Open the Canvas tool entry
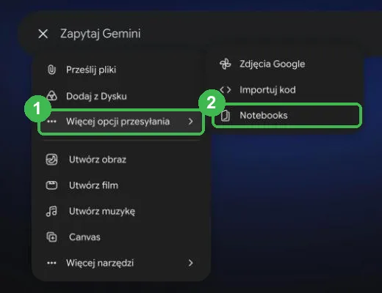 121,237
